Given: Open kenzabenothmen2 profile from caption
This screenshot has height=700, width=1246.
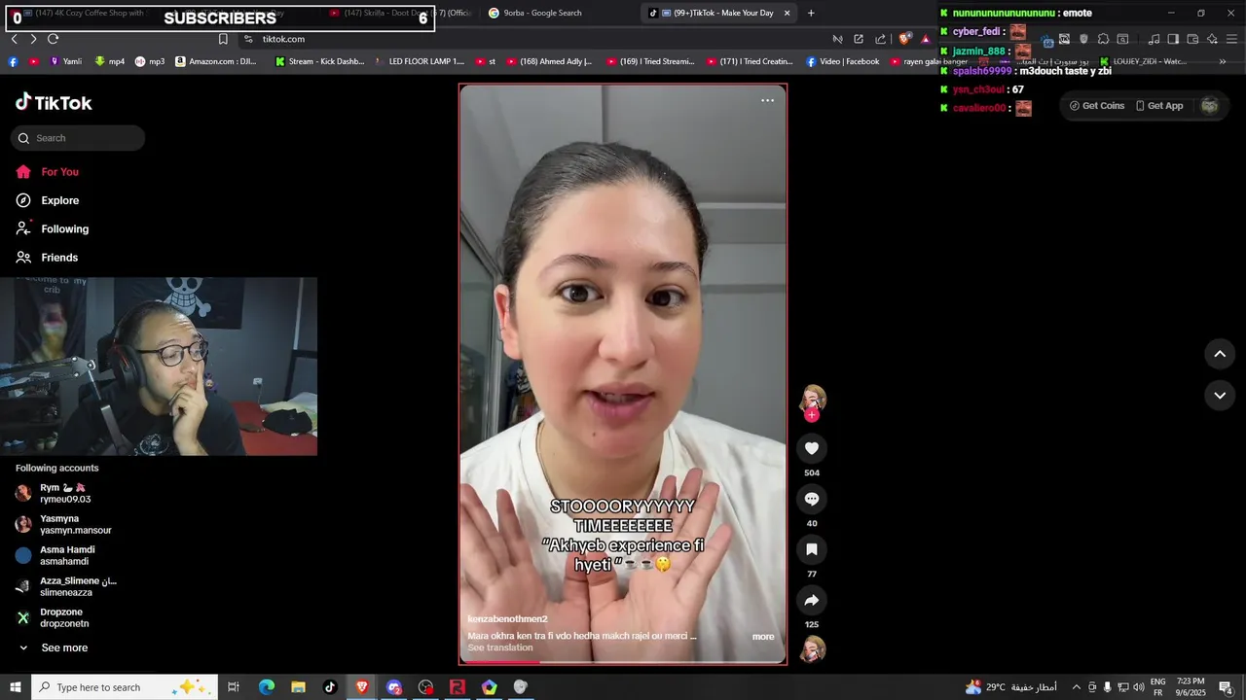Looking at the screenshot, I should click(x=507, y=618).
